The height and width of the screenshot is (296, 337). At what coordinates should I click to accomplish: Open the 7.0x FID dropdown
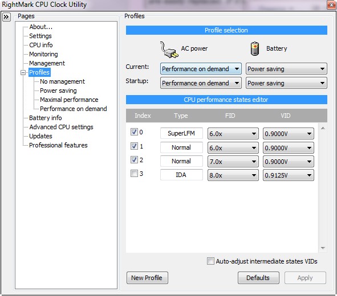click(233, 162)
